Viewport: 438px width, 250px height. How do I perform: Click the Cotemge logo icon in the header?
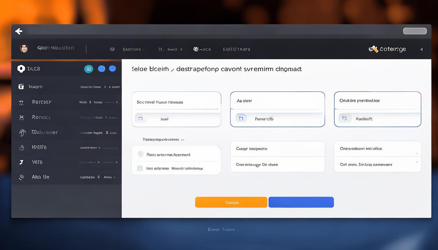pyautogui.click(x=373, y=49)
